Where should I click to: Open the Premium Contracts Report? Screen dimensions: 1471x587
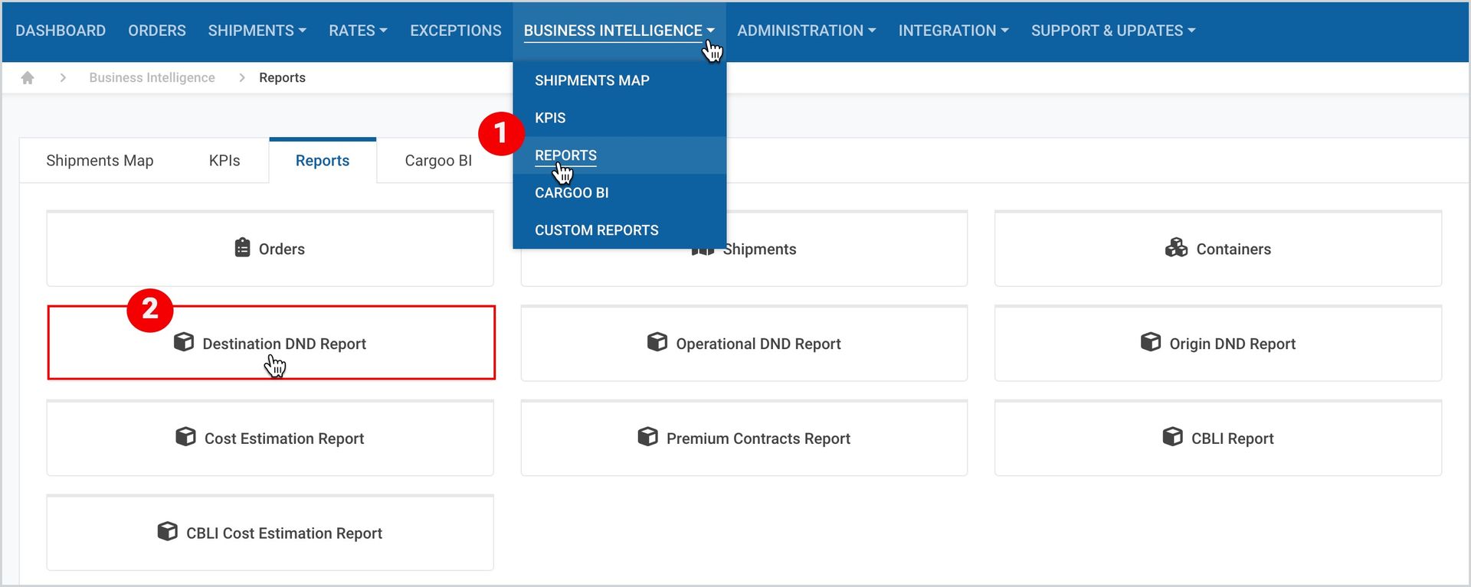pos(744,439)
